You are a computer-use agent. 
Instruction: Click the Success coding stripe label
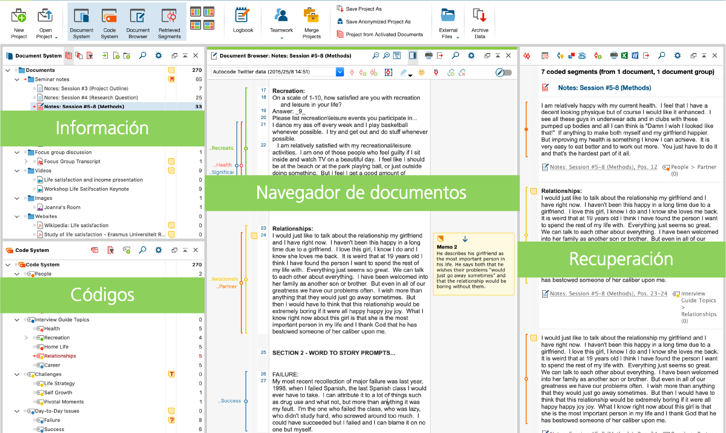click(230, 401)
